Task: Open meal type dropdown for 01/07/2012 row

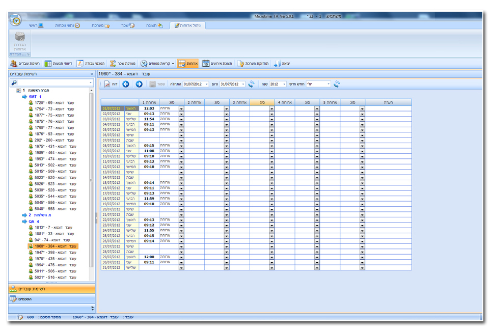Action: 181,108
